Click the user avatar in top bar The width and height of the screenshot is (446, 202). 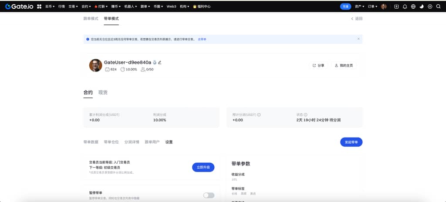384,7
